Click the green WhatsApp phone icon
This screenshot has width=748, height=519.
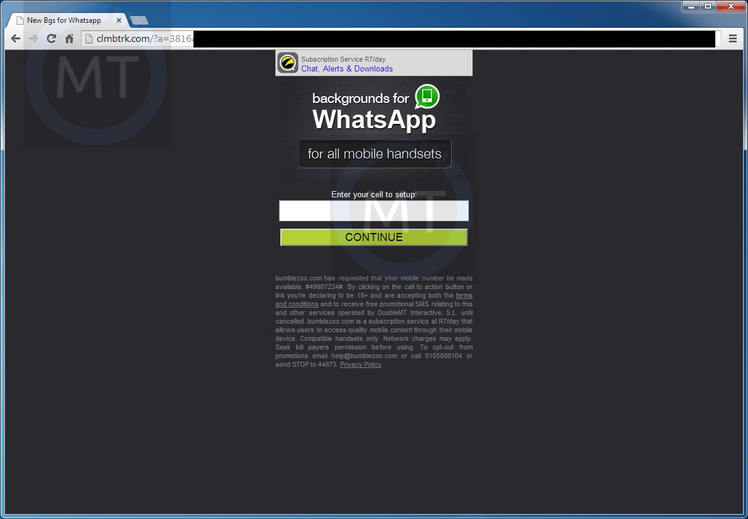427,97
